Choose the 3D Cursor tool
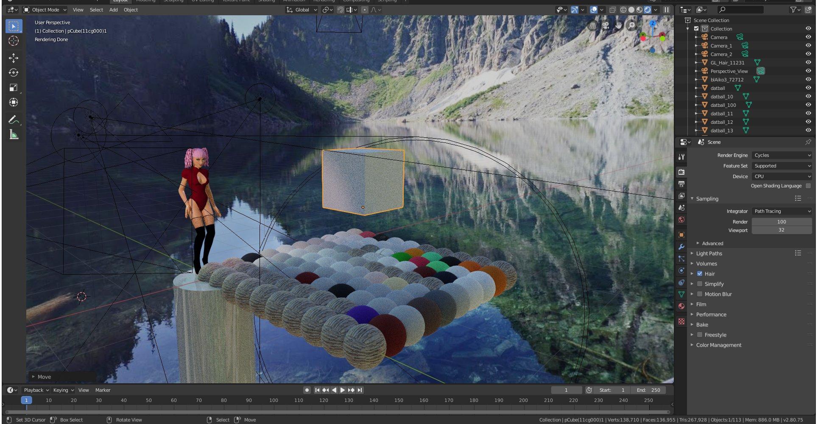818x424 pixels. [14, 41]
